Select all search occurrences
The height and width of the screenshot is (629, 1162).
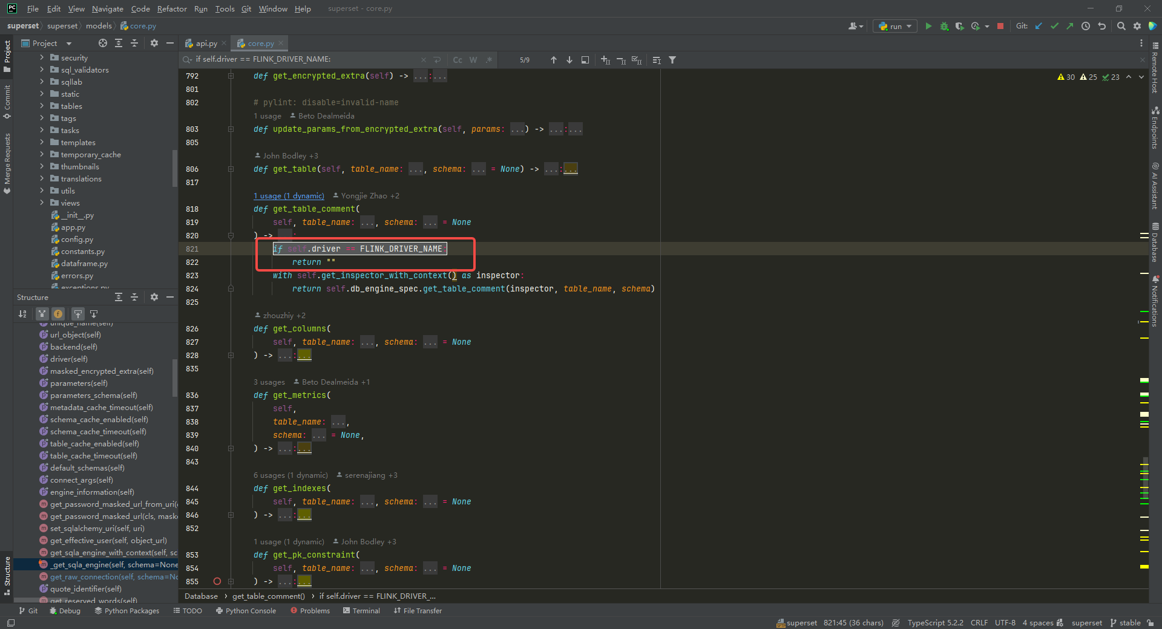pyautogui.click(x=637, y=60)
